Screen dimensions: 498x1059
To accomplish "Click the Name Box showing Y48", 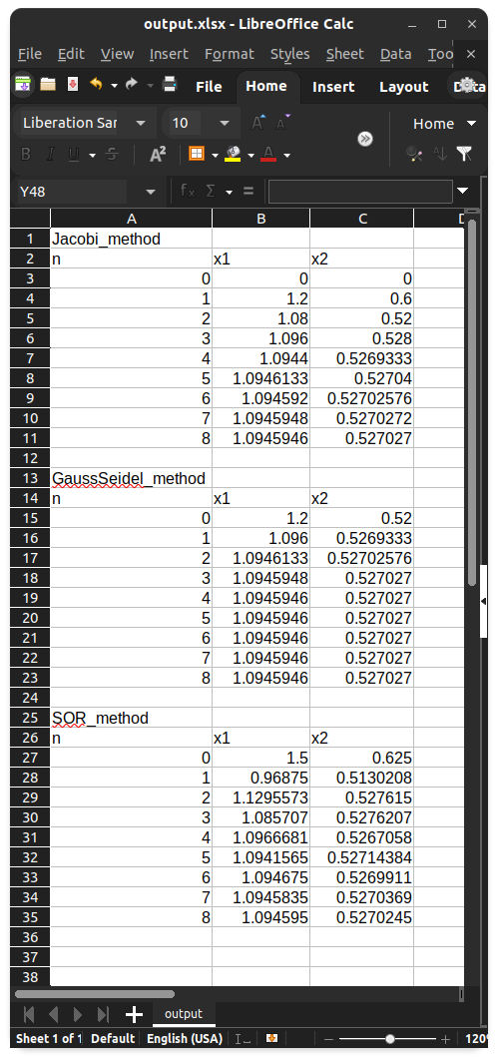I will (72, 192).
